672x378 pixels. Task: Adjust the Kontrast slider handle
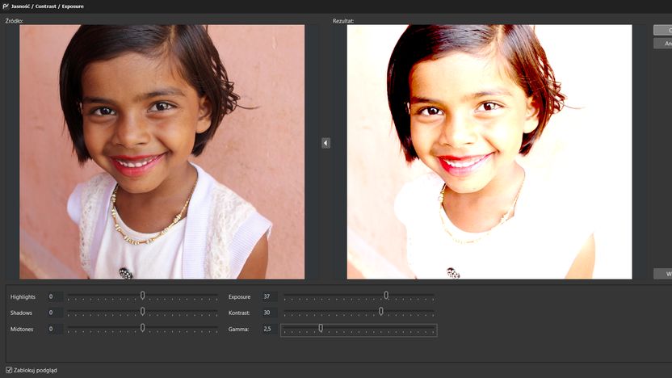pyautogui.click(x=381, y=312)
